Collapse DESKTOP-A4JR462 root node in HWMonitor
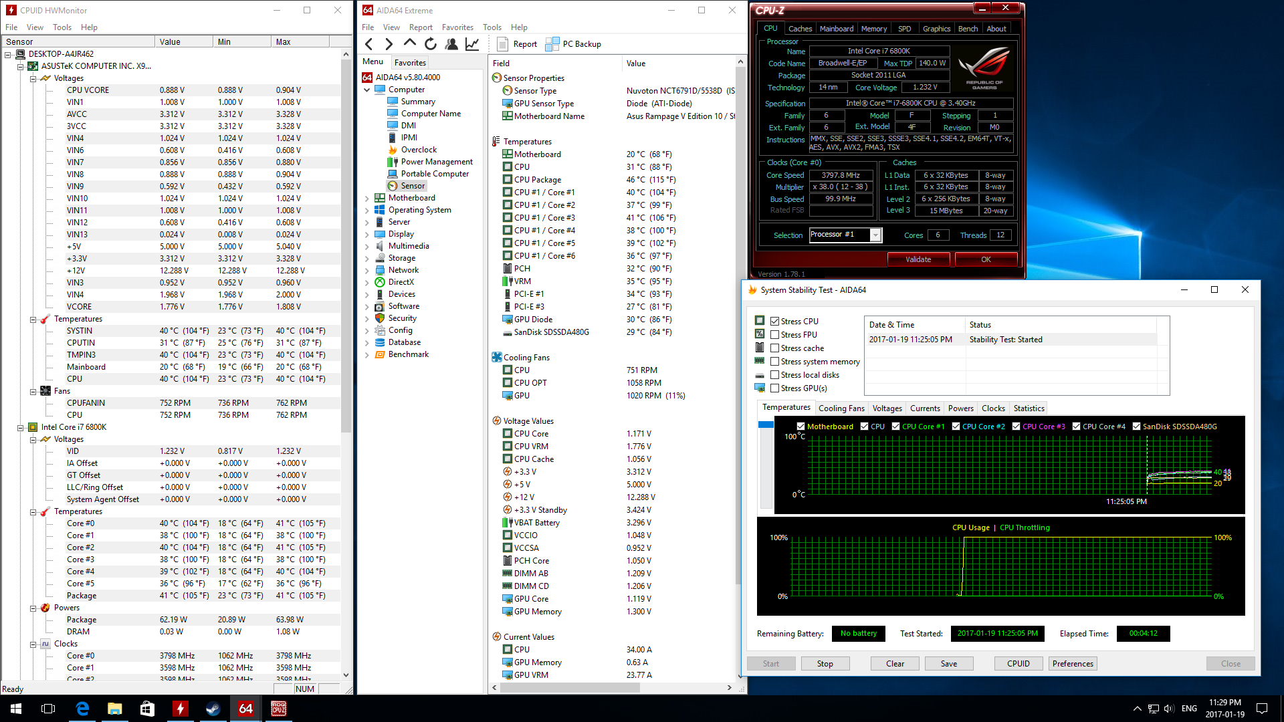The width and height of the screenshot is (1284, 722). [8, 54]
